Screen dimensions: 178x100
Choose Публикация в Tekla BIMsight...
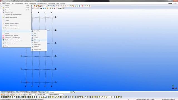17,38
